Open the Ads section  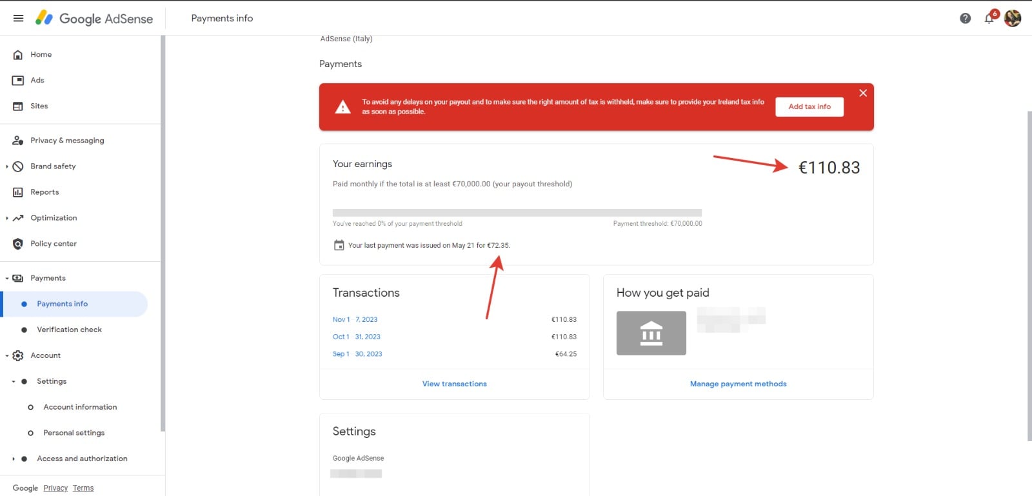pyautogui.click(x=37, y=81)
